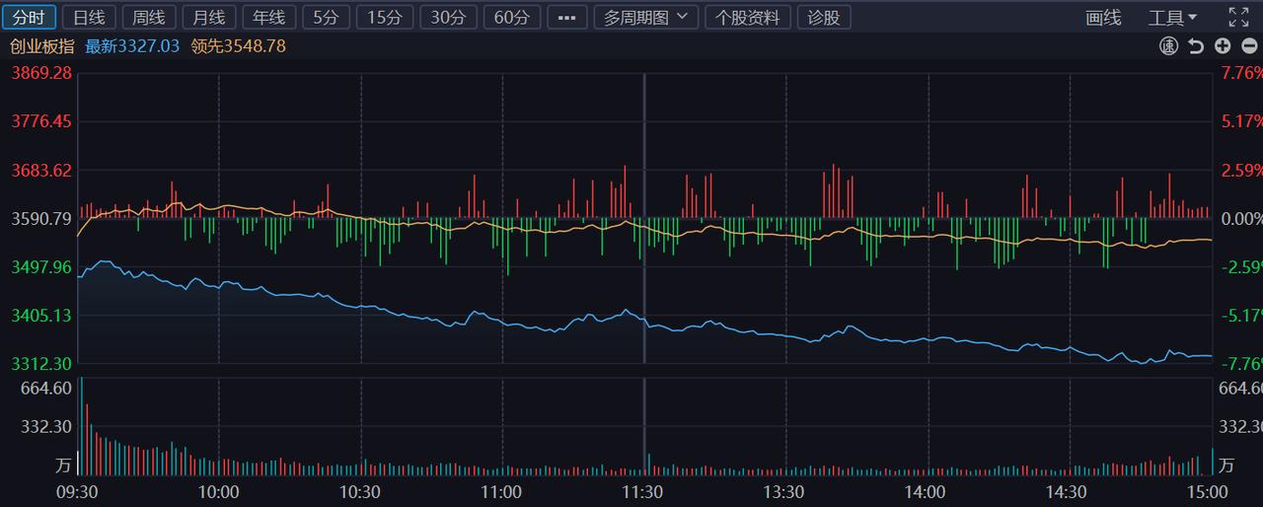Image resolution: width=1263 pixels, height=507 pixels.
Task: Click the 15:00 time axis label
Action: (x=1207, y=491)
